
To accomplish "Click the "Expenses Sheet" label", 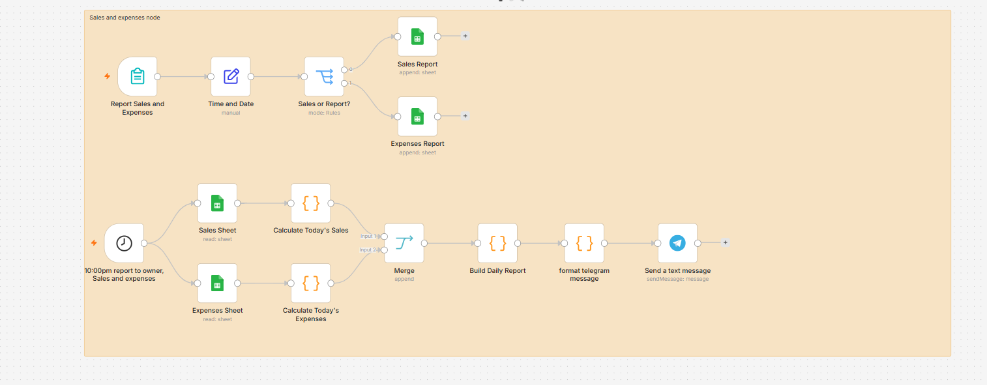I will tap(217, 311).
